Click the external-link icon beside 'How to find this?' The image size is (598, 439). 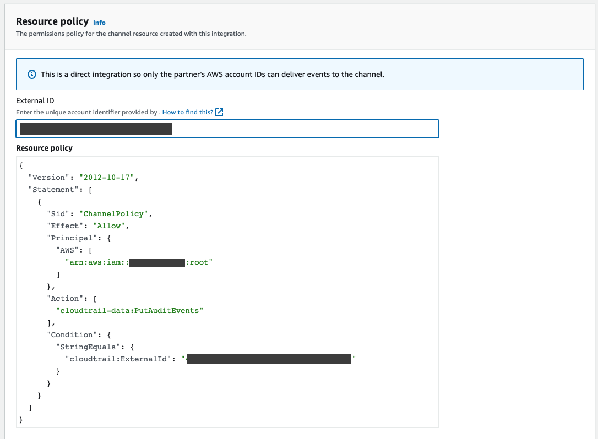219,112
